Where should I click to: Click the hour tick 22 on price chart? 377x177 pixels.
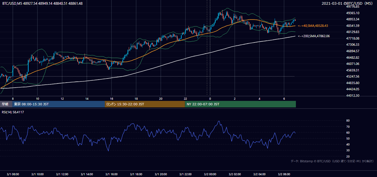pyautogui.click(x=185, y=98)
